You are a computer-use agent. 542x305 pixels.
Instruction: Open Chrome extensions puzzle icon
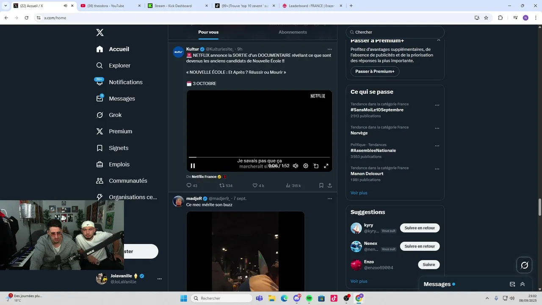pyautogui.click(x=501, y=18)
